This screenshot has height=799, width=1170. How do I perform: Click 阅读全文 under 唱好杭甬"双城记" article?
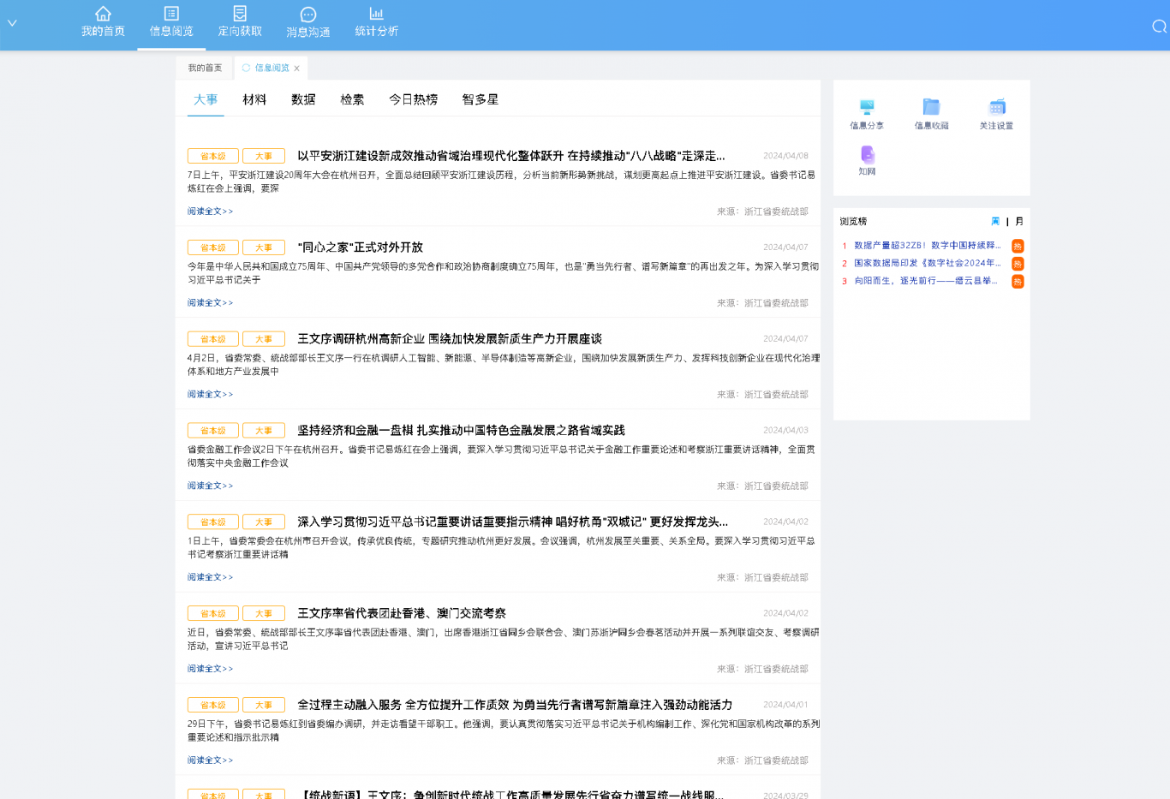point(210,577)
